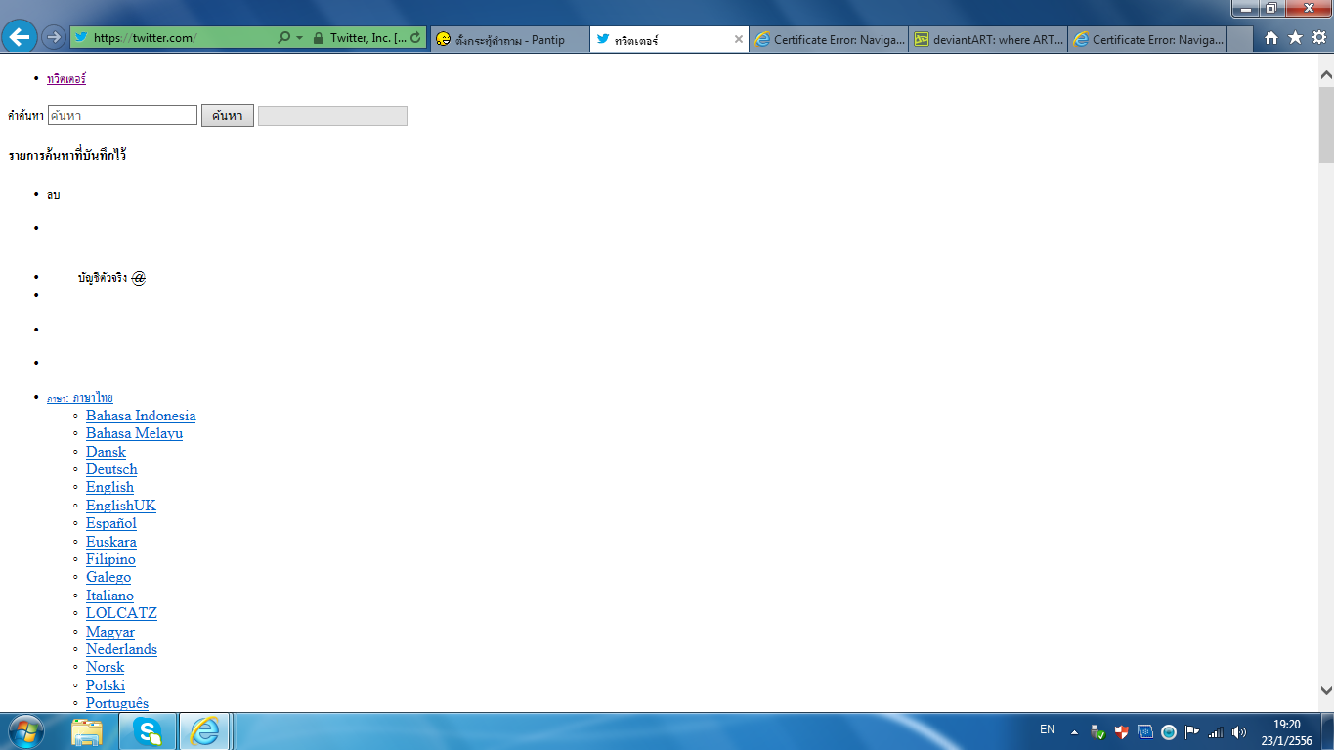Switch to the deviantART tab
Screen dimensions: 1334x750
(988, 39)
